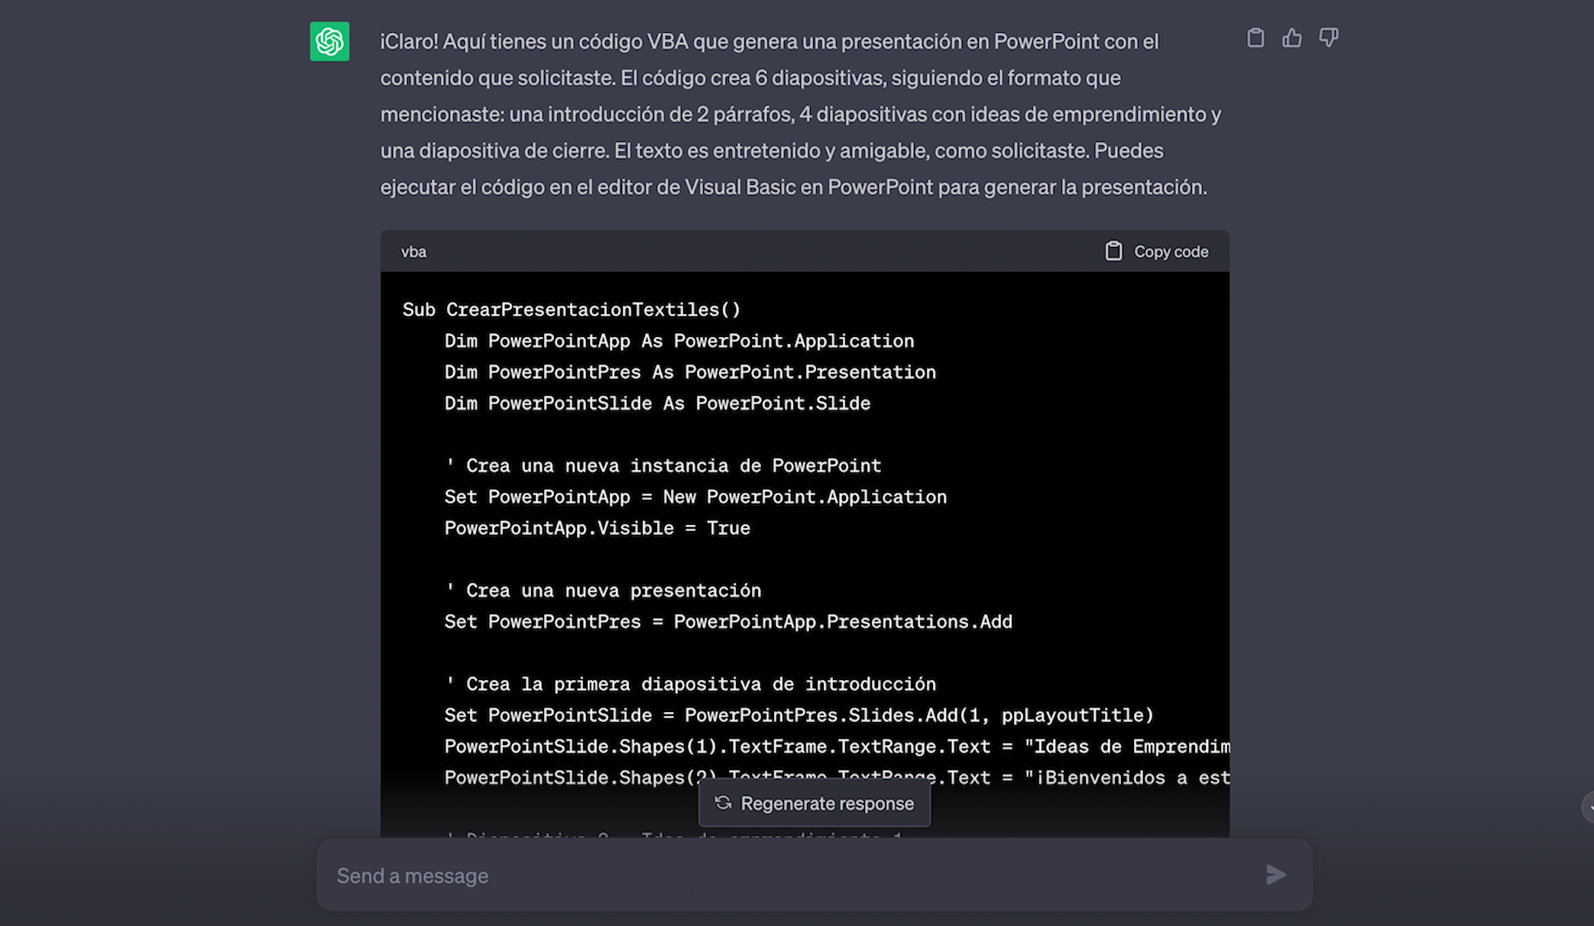
Task: Click the chevron at the right screen edge
Action: pos(1588,806)
